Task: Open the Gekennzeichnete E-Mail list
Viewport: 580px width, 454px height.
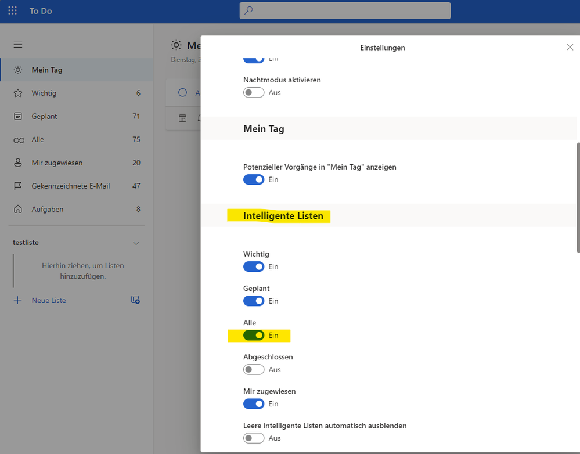Action: 77,186
